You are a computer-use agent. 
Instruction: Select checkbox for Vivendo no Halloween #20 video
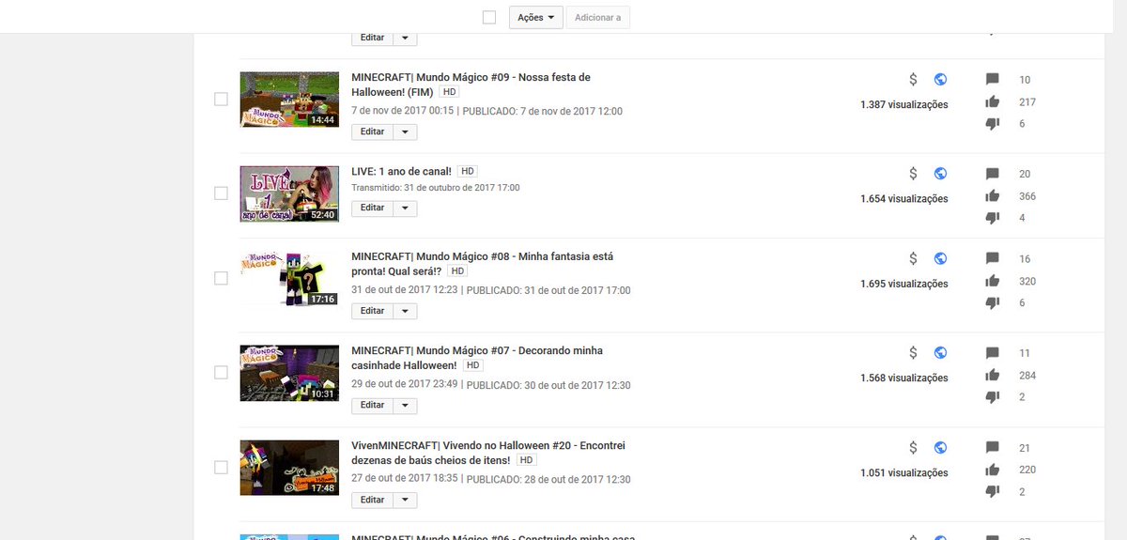coord(221,467)
